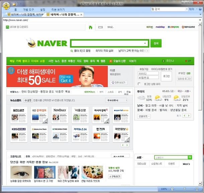Select the 리본 보이기 menu item
Viewport: 204px width, 193px height.
pyautogui.click(x=58, y=9)
